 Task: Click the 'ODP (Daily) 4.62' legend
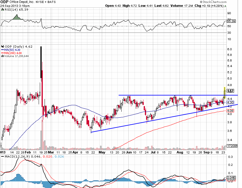click(x=19, y=46)
